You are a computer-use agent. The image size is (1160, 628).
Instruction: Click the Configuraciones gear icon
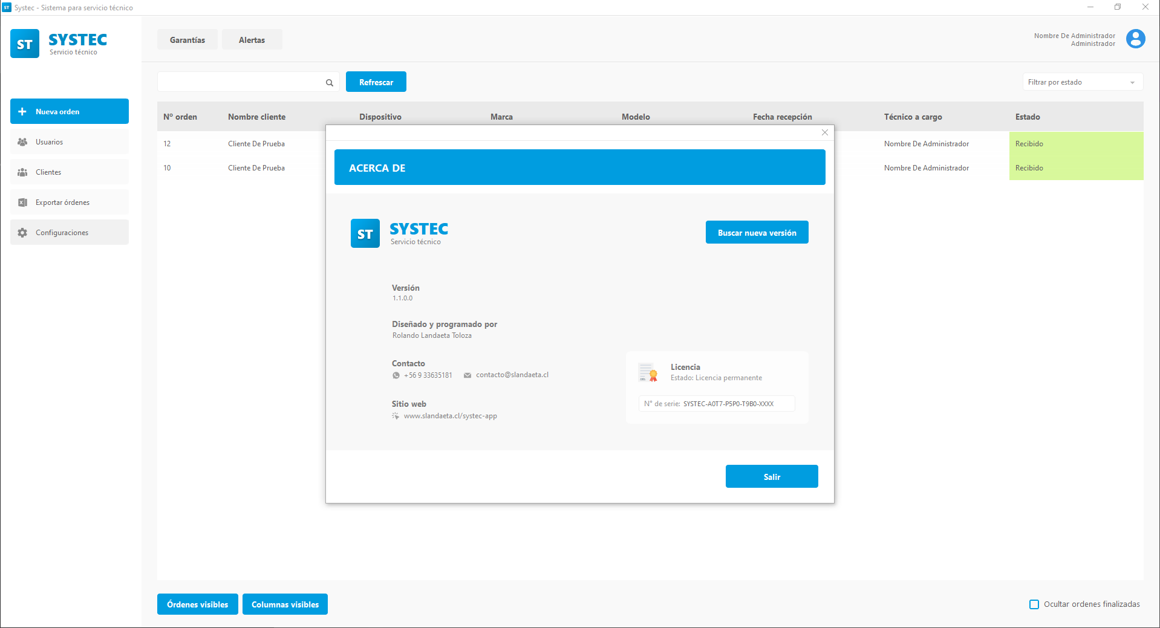click(x=22, y=233)
